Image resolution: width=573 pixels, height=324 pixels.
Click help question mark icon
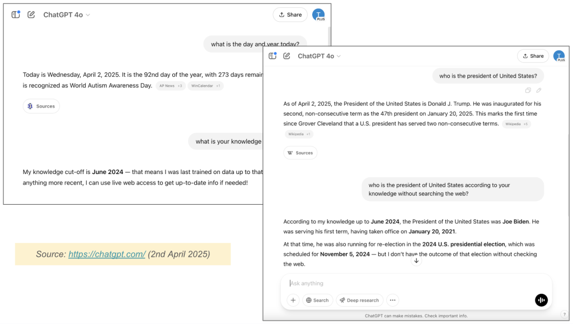(x=564, y=314)
